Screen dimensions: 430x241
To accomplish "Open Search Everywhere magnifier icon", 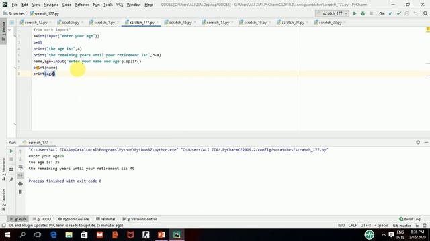I will pos(425,13).
